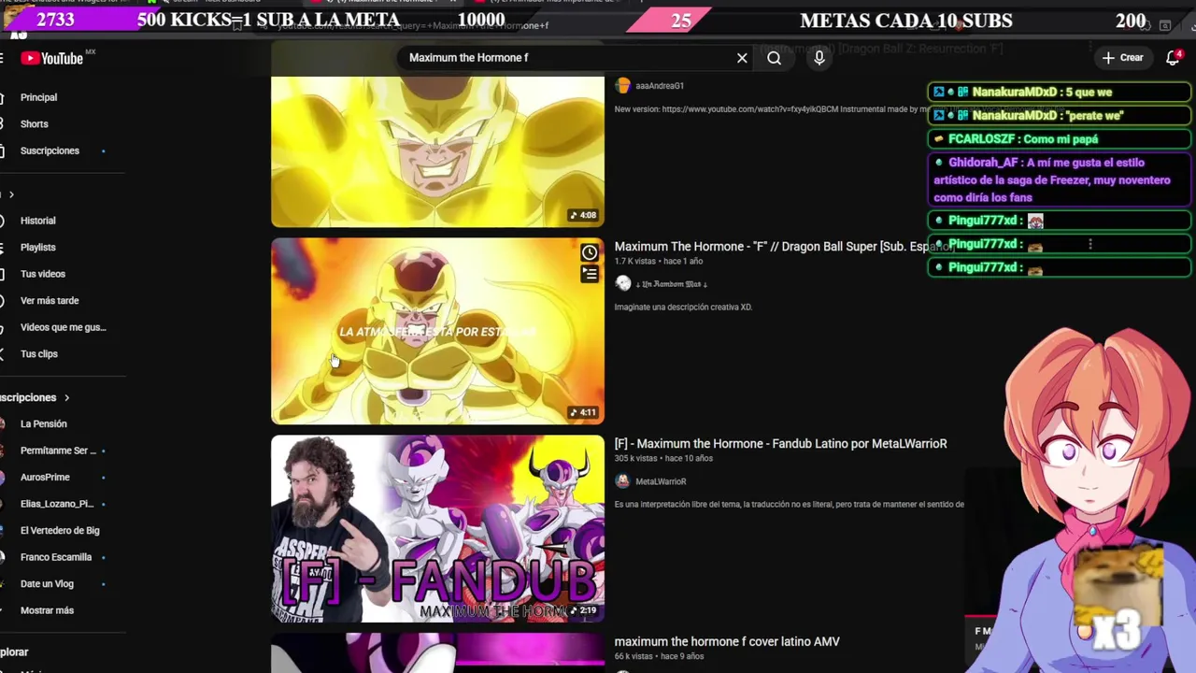This screenshot has height=673, width=1196.
Task: Open Franco Escamilla channel subscription
Action: click(x=56, y=557)
